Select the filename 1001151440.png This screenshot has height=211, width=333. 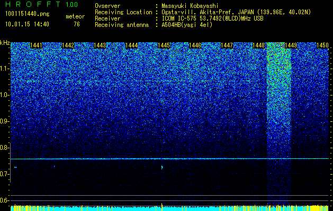tap(28, 14)
